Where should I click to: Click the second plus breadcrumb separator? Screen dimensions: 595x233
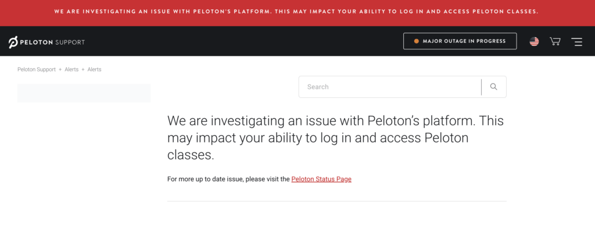click(x=83, y=70)
